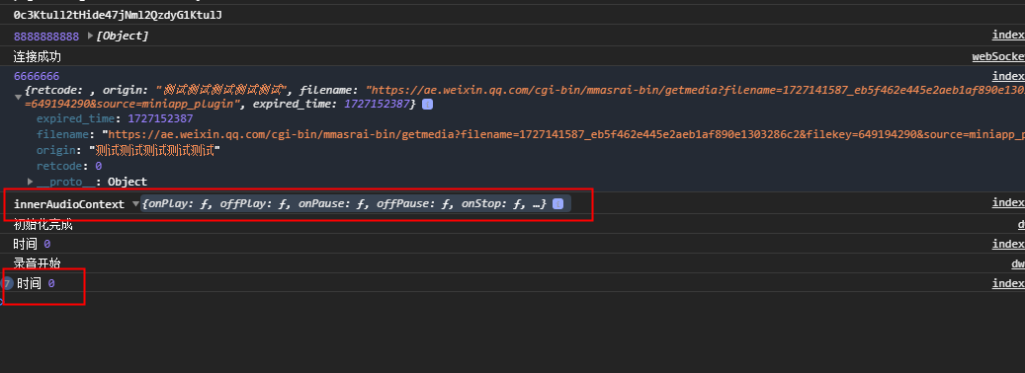Collapse the retcode object under 6666666

pyautogui.click(x=18, y=97)
